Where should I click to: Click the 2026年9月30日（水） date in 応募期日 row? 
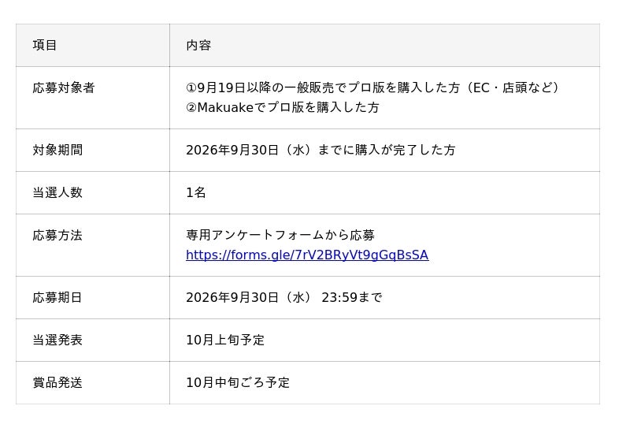249,298
